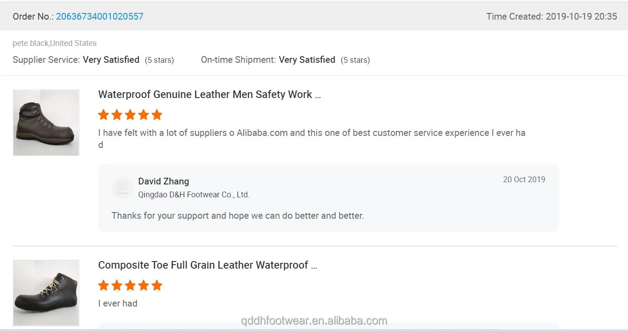The image size is (628, 331).
Task: Click reviewer name pete black, United States
Action: pos(54,43)
